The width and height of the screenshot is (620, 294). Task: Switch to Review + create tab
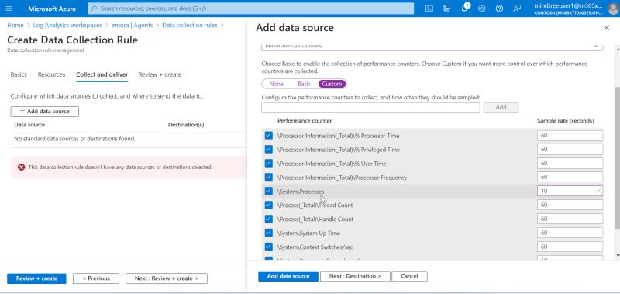[160, 74]
